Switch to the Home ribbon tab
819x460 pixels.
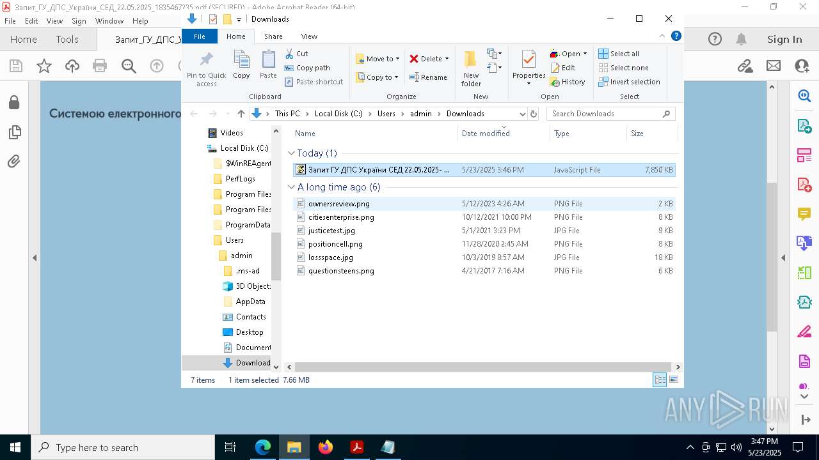point(235,36)
